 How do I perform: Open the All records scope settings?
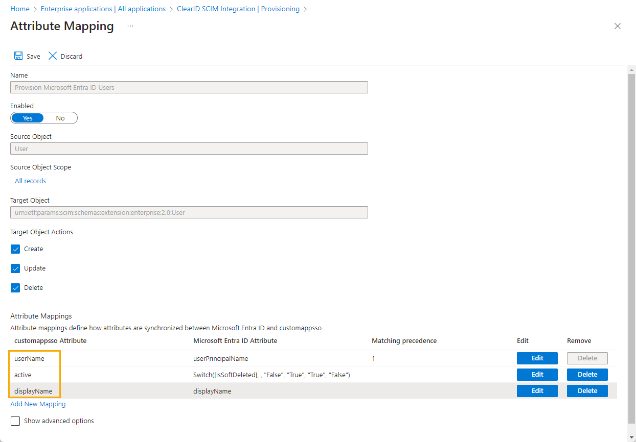[x=30, y=181]
